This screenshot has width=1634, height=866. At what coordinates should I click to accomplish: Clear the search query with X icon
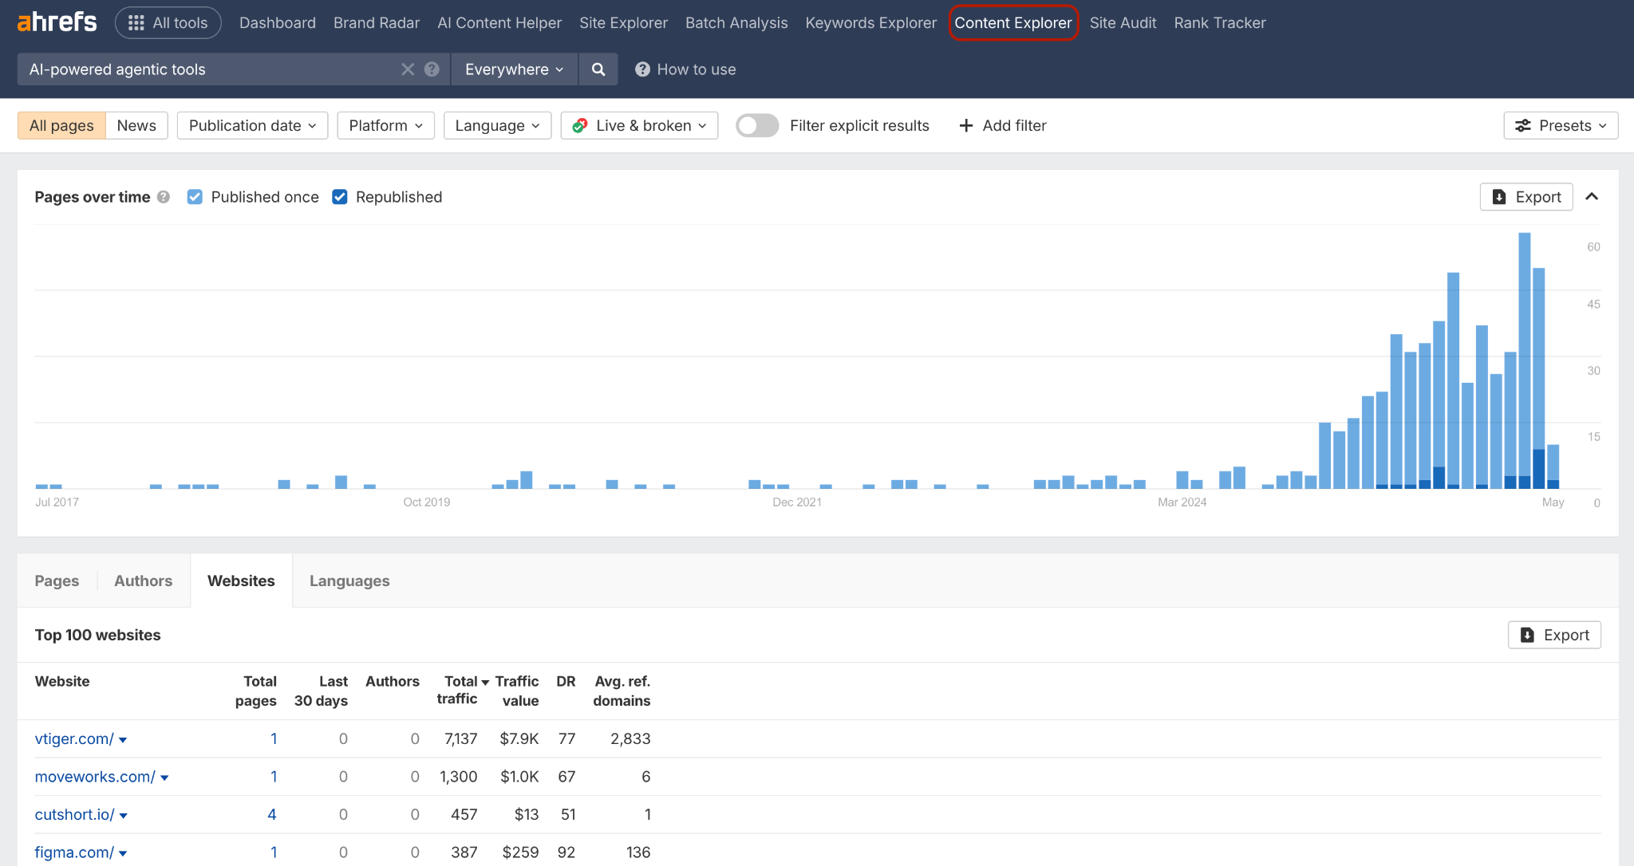[408, 69]
